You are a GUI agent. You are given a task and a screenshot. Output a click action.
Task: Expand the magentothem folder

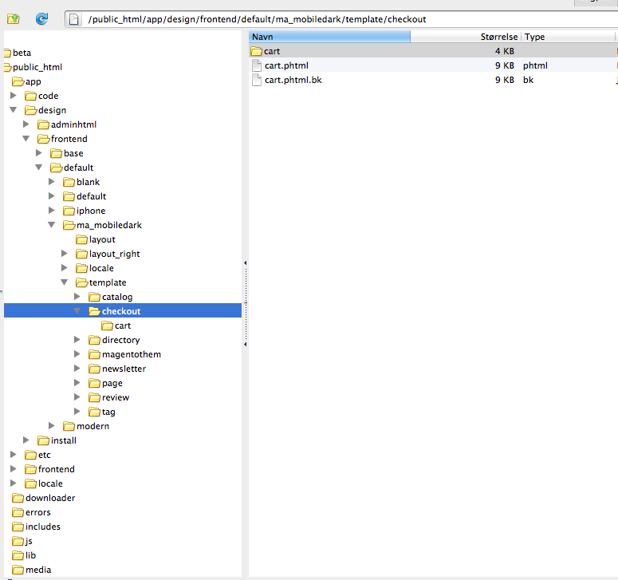point(77,354)
